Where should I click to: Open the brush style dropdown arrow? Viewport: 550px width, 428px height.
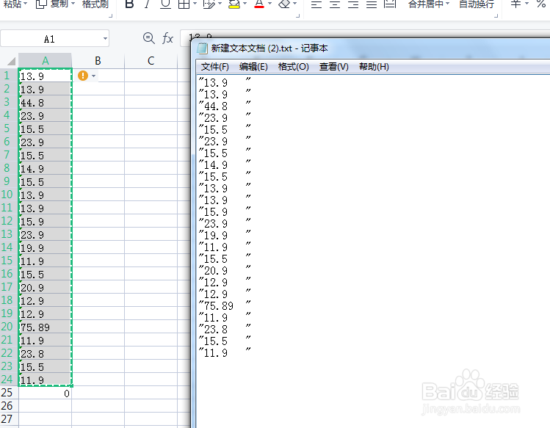coord(220,4)
